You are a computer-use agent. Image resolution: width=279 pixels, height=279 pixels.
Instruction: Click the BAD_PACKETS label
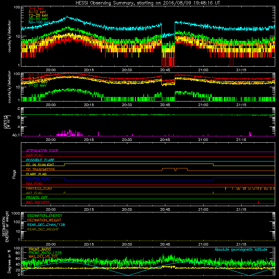38,202
